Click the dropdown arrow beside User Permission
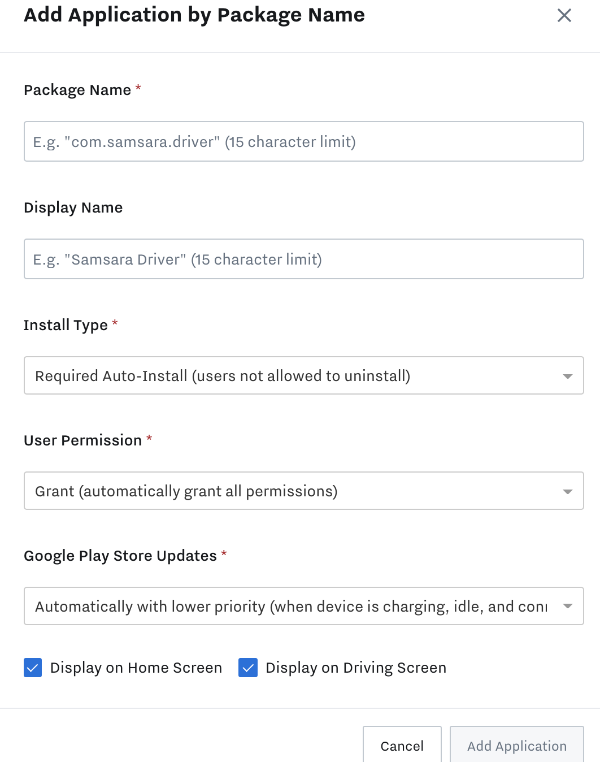Screen dimensions: 600x762 tap(567, 491)
